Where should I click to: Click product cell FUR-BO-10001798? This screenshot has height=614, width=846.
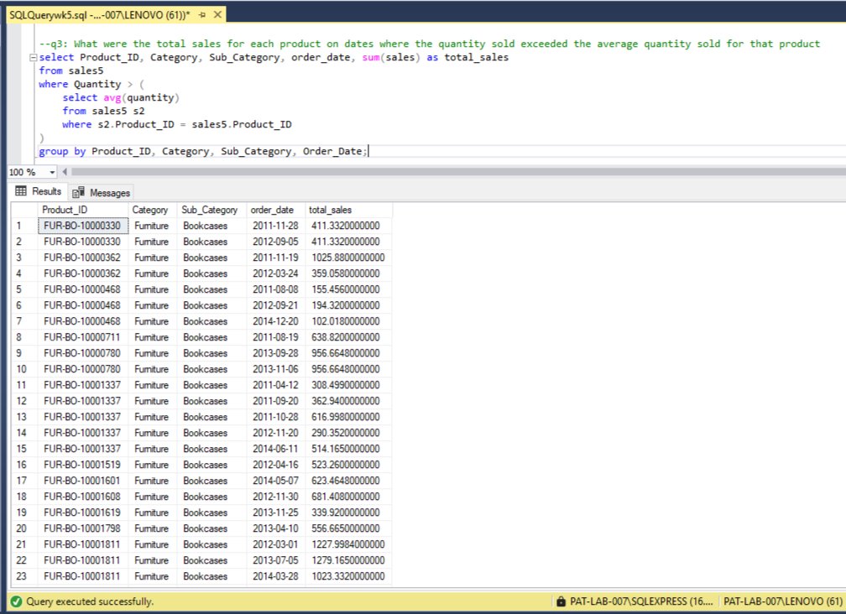[x=83, y=528]
